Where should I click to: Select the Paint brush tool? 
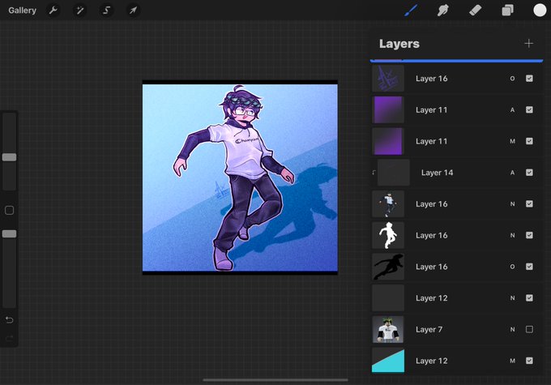[x=411, y=11]
